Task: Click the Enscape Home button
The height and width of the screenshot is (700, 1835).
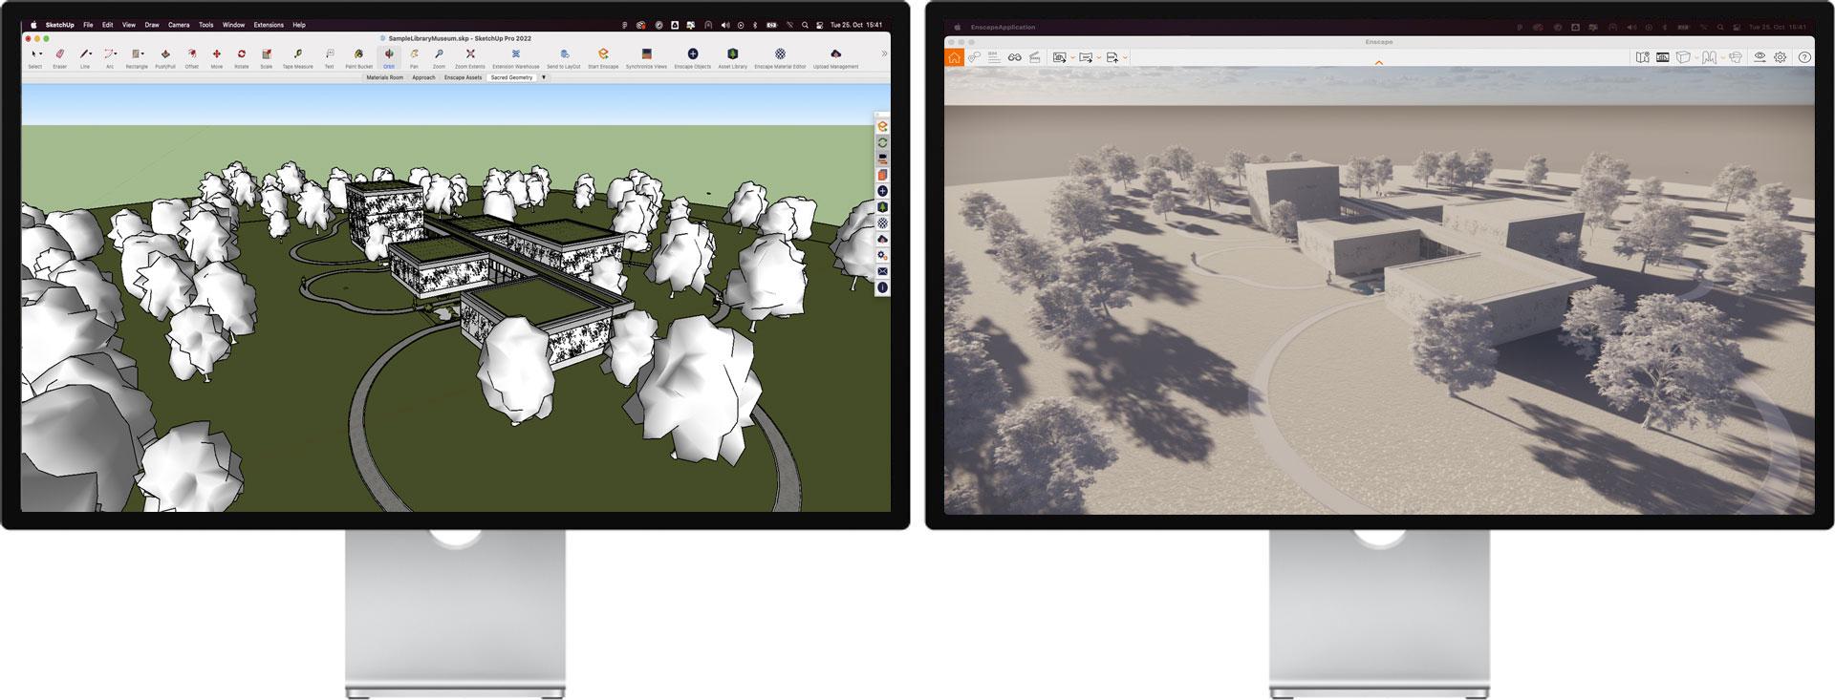Action: pos(954,57)
